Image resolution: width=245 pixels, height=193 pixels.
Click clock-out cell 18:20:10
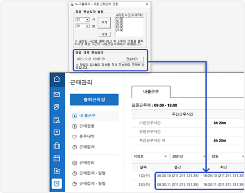tap(224, 176)
